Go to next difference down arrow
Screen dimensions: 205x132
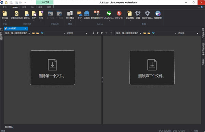tap(93, 33)
